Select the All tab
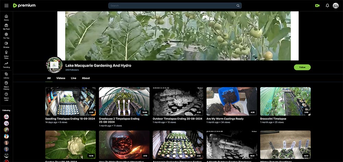This screenshot has height=162, width=343. coord(49,78)
